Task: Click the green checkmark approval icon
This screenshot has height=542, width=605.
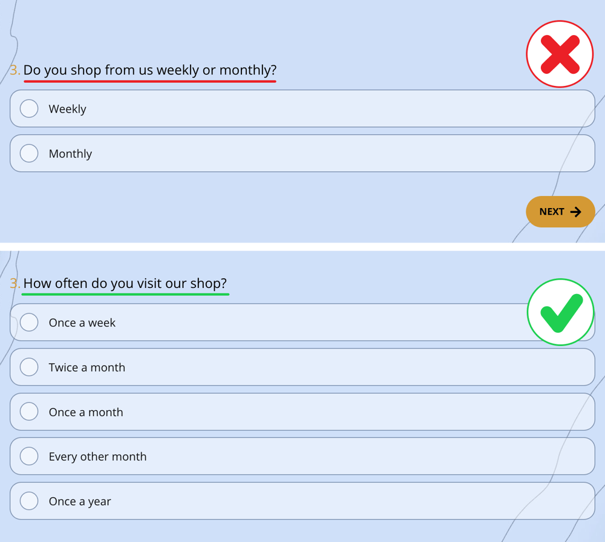Action: tap(560, 312)
